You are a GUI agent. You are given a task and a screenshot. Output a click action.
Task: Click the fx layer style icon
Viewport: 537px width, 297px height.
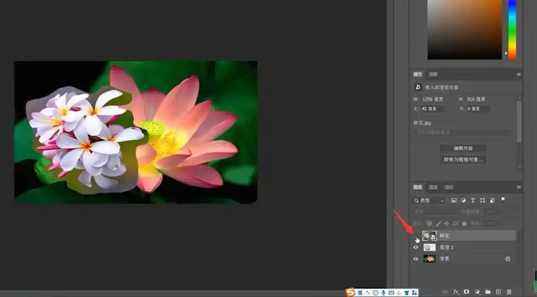click(x=457, y=292)
